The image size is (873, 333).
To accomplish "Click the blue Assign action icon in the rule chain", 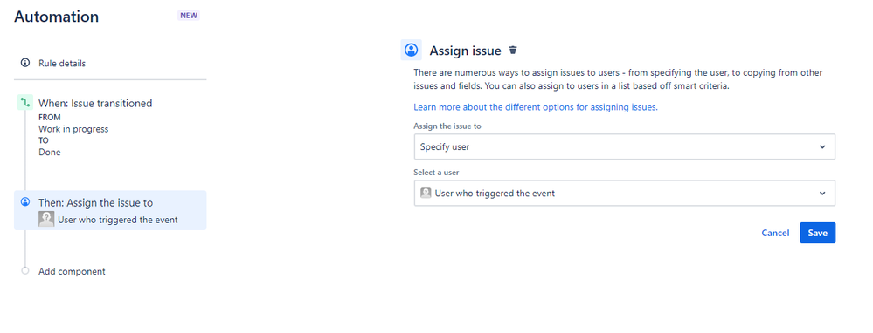I will 25,202.
